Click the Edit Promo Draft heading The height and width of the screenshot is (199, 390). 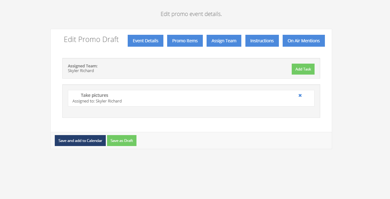[x=91, y=39]
